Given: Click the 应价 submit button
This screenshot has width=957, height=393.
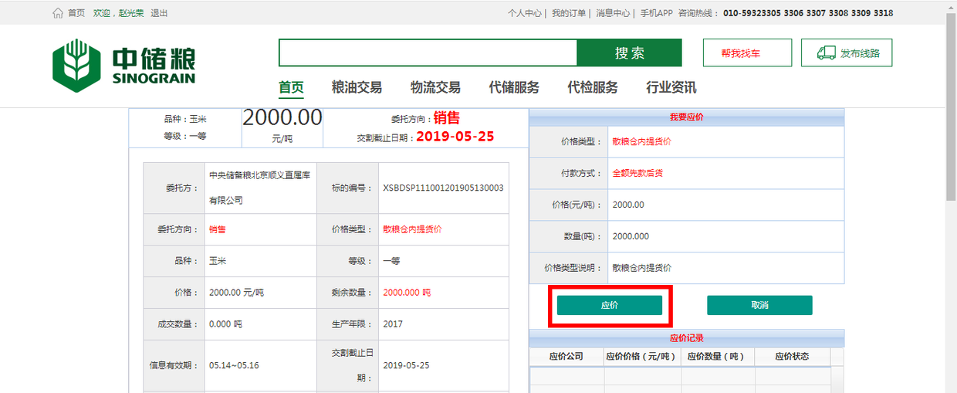Looking at the screenshot, I should click(610, 305).
